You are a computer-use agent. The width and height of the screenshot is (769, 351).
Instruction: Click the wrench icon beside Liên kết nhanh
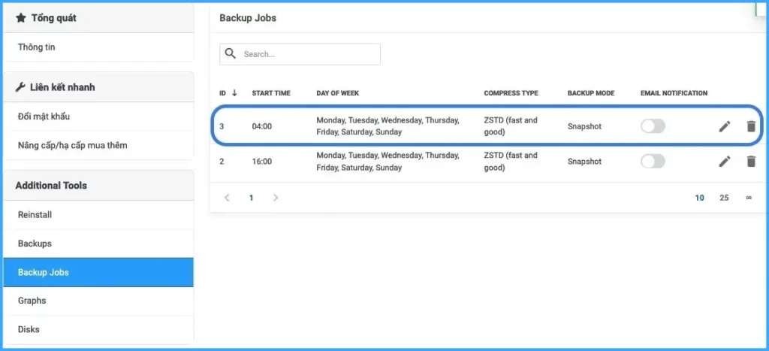click(20, 87)
